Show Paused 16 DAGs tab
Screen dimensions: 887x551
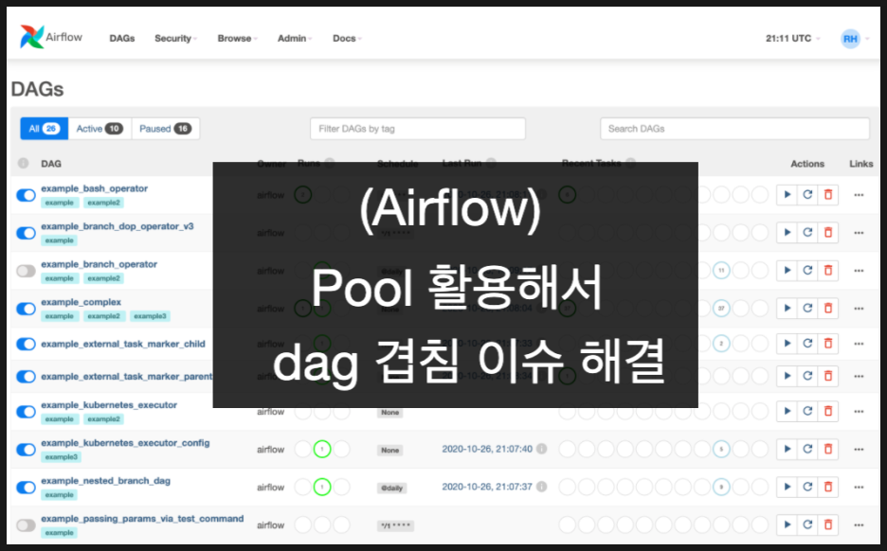(165, 129)
